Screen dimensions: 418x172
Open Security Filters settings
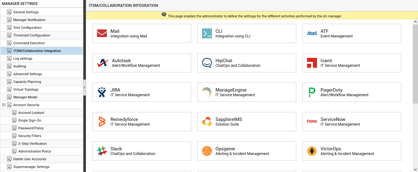[30, 136]
